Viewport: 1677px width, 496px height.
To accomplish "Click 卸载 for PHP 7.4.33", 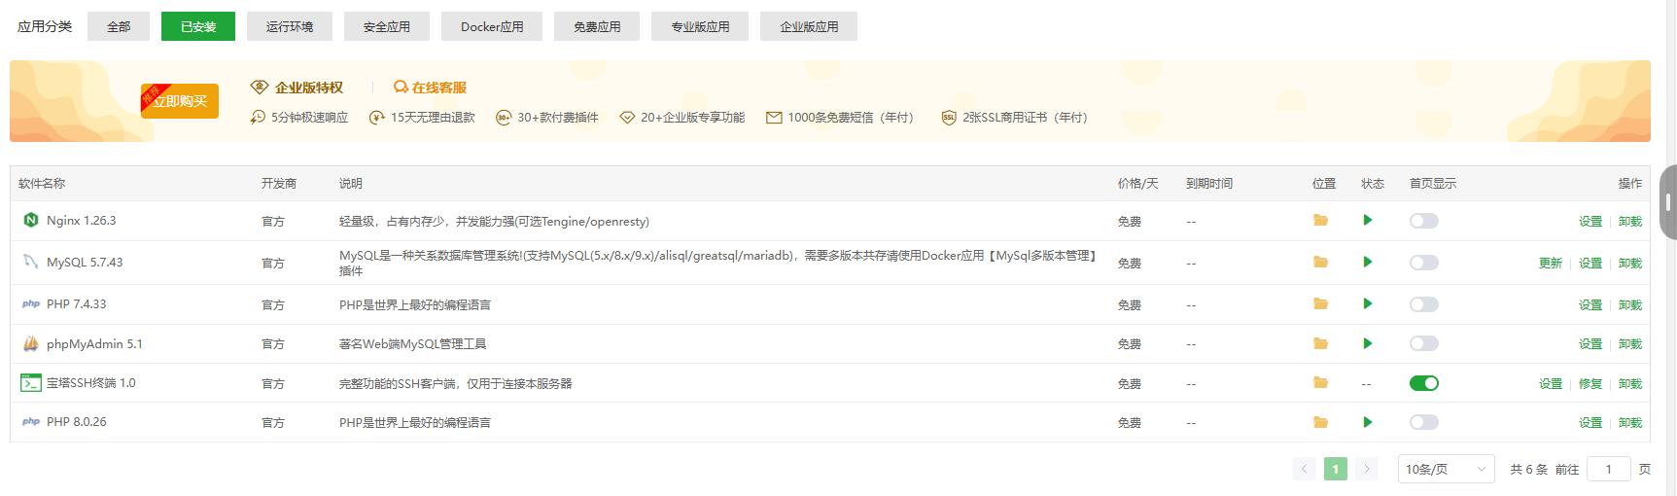I will [1630, 305].
